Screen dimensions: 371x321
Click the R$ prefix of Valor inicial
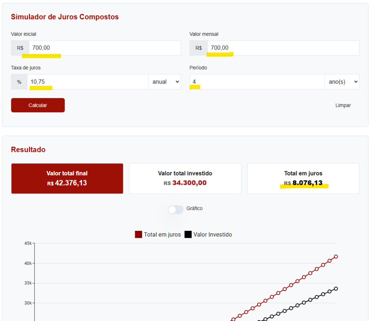click(20, 48)
